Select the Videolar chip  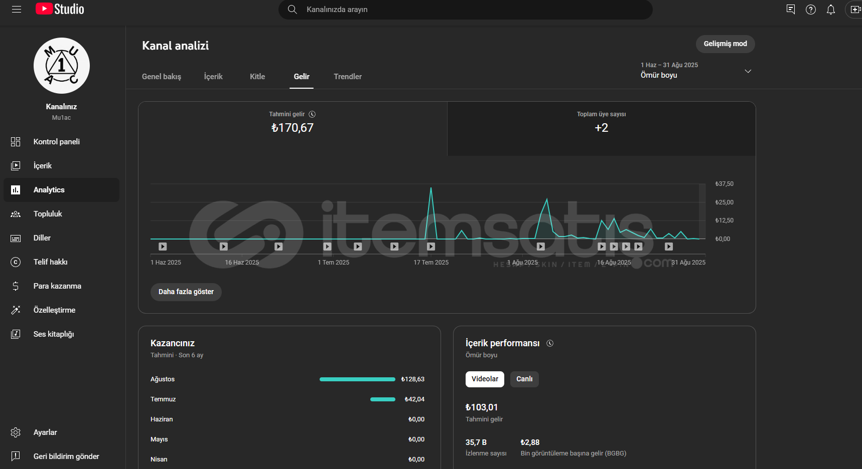point(485,379)
